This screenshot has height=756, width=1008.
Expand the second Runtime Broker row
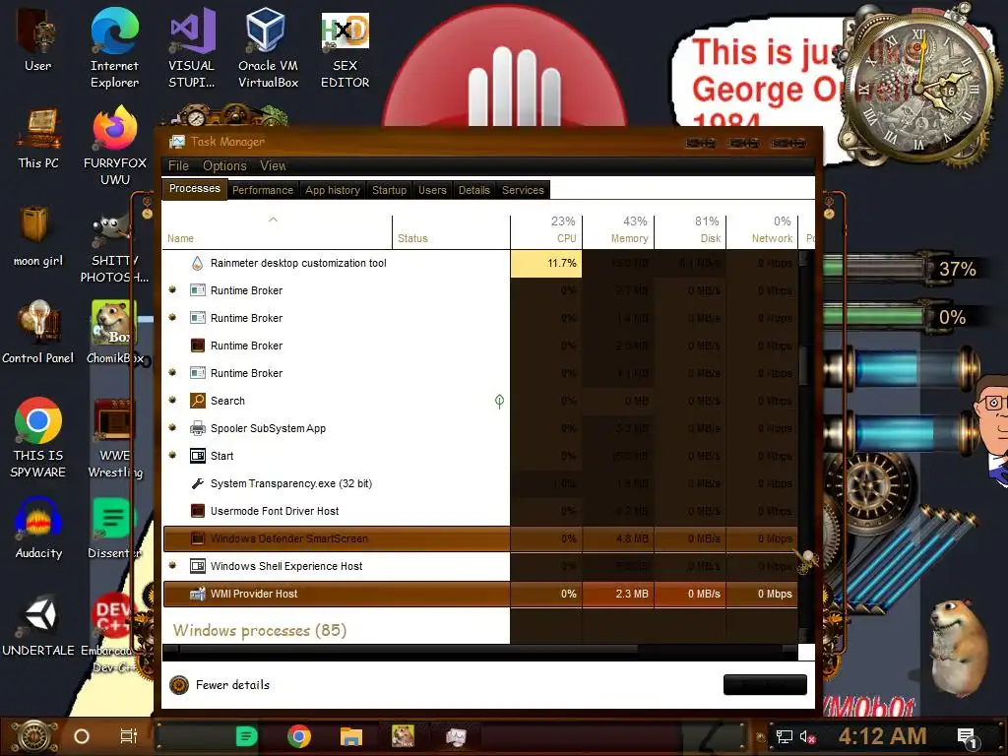(x=172, y=318)
